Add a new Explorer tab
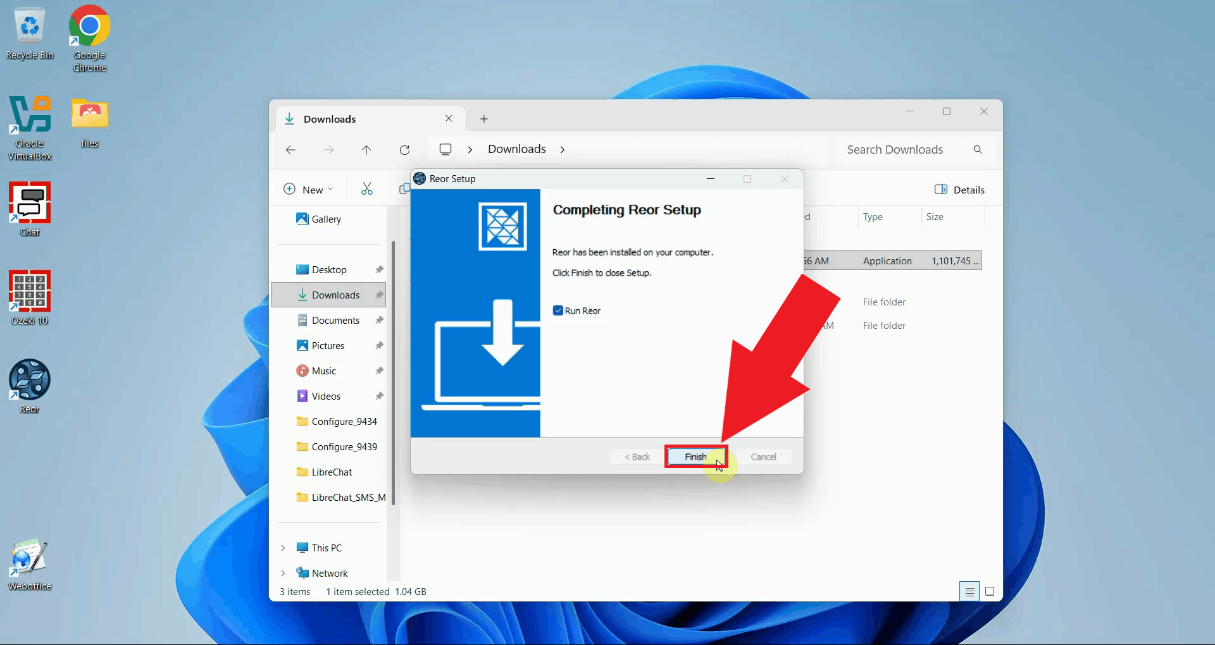The width and height of the screenshot is (1215, 645). (x=484, y=119)
